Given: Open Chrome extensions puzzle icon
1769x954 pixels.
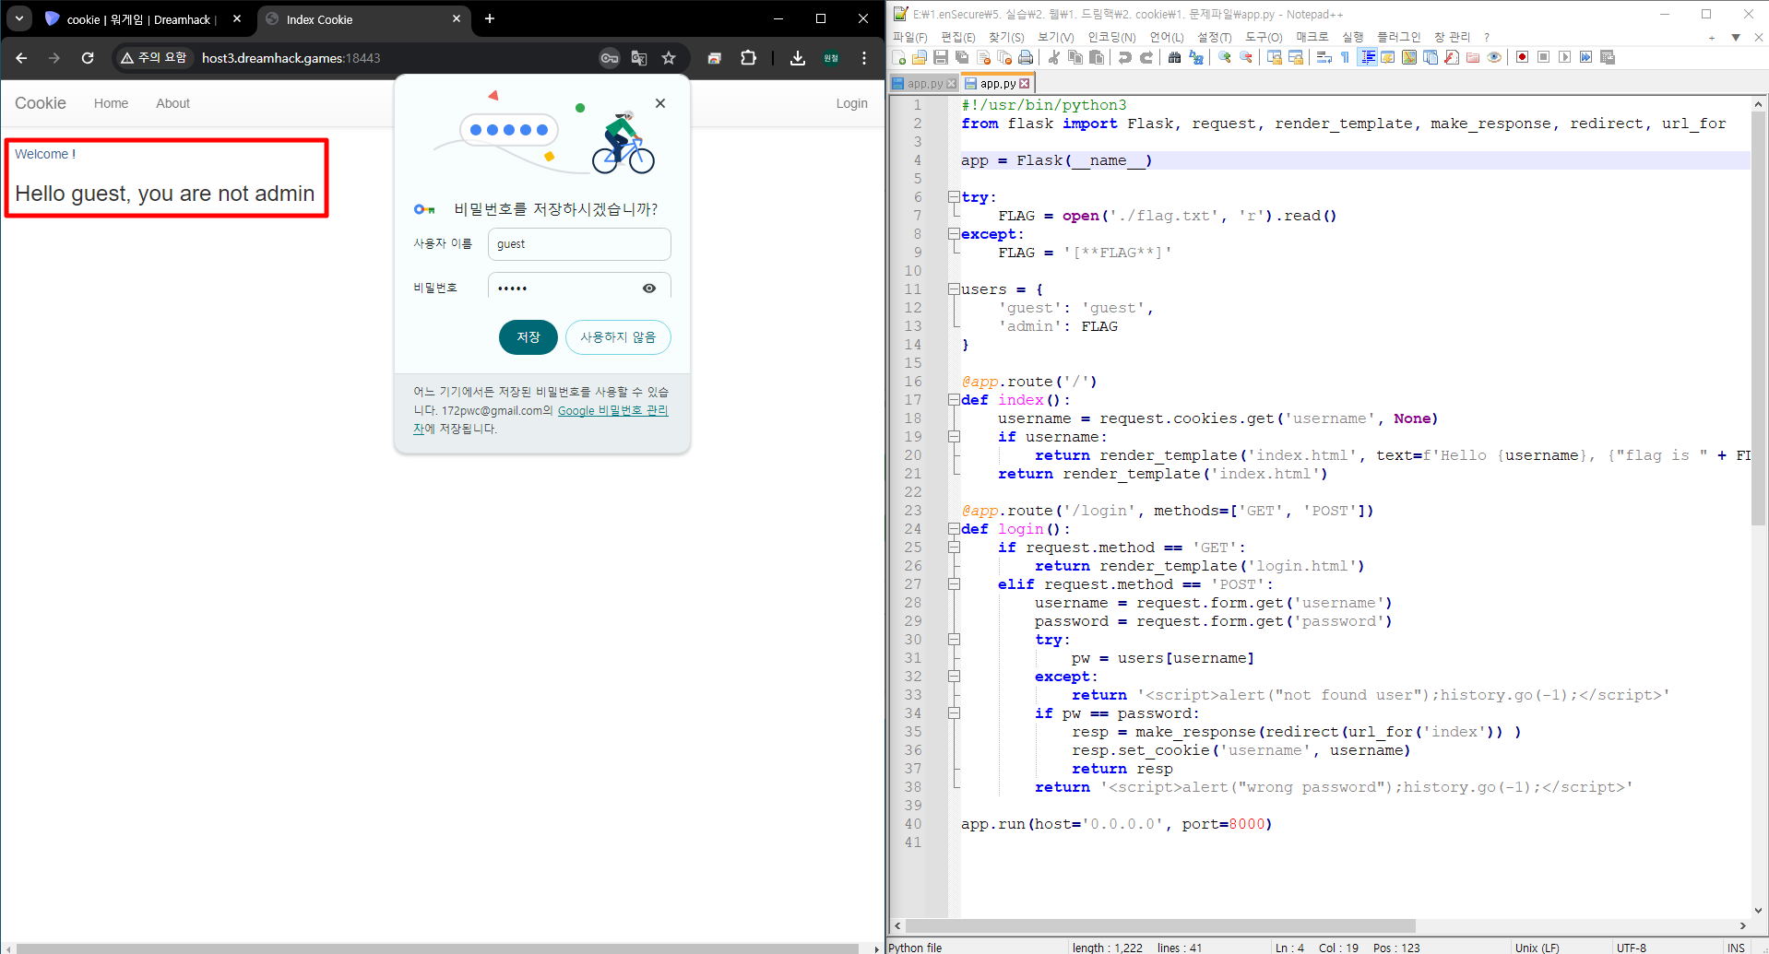Looking at the screenshot, I should pos(748,58).
